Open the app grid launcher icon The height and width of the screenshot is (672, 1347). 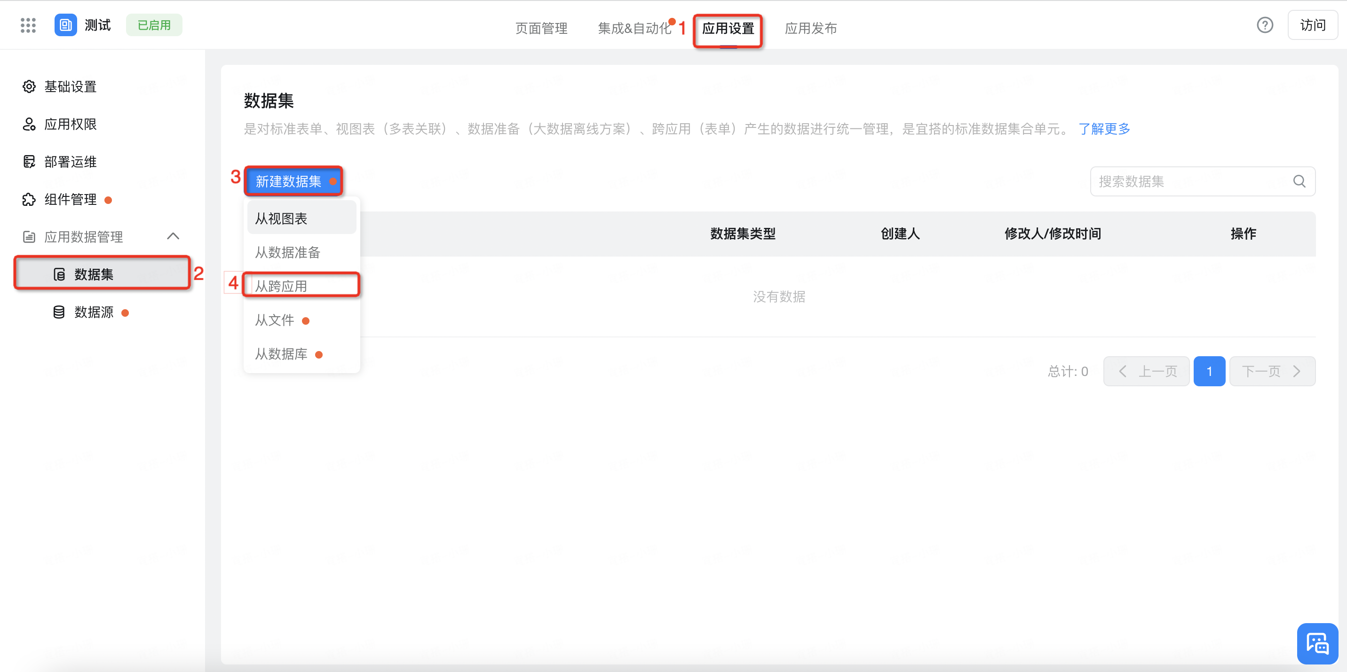click(28, 25)
